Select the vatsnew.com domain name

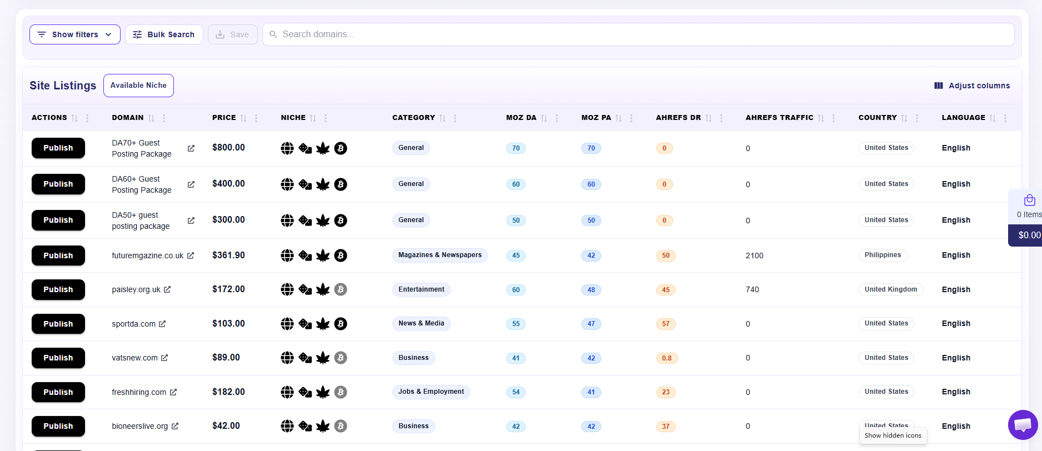134,358
